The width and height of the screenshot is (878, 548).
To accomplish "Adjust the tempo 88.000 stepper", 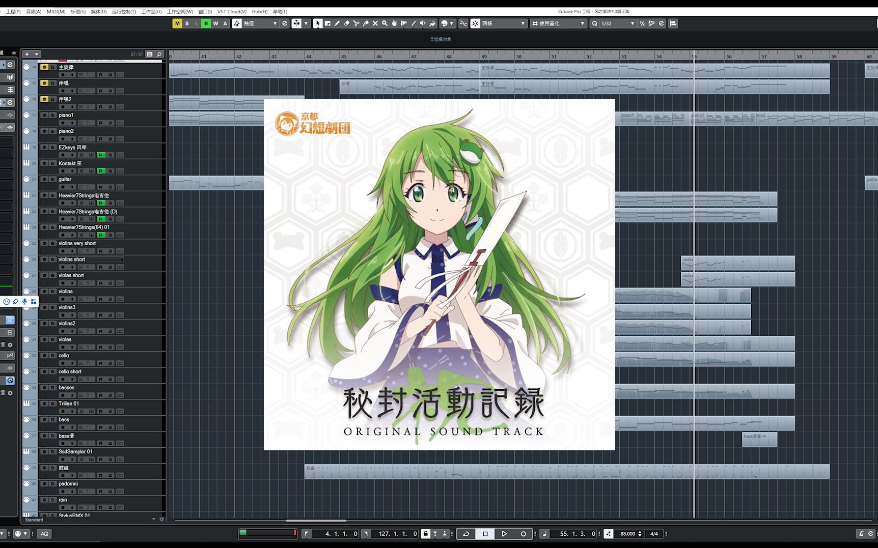I will click(x=641, y=534).
